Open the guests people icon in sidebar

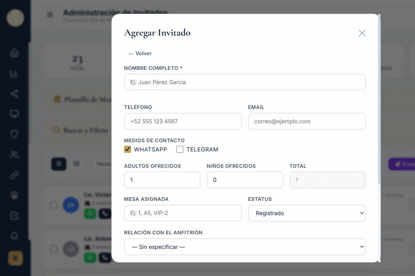[x=14, y=154]
